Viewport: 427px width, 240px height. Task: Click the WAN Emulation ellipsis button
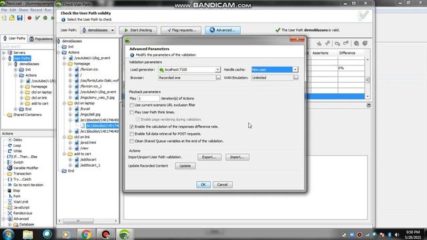click(x=296, y=78)
